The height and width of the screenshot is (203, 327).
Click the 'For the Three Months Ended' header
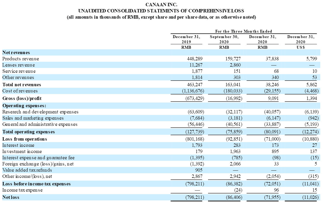click(244, 31)
